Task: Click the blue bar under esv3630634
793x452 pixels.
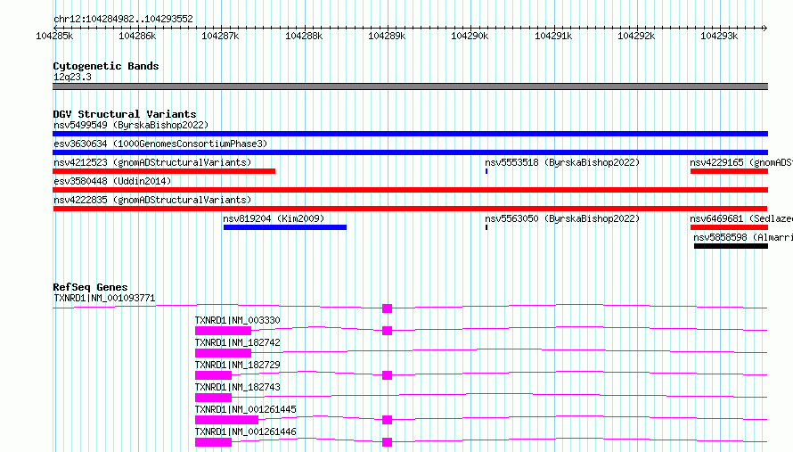Action: pyautogui.click(x=410, y=152)
